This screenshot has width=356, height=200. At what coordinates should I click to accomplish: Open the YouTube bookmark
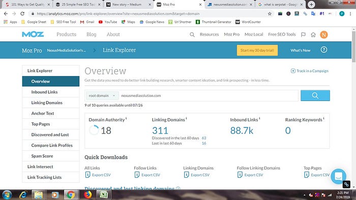point(108,22)
